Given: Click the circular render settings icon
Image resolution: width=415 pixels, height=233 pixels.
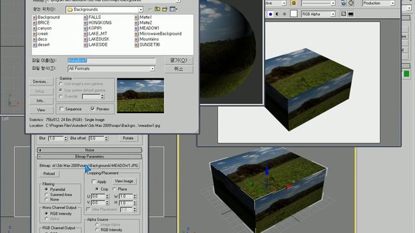Looking at the screenshot, I should click(x=351, y=3).
